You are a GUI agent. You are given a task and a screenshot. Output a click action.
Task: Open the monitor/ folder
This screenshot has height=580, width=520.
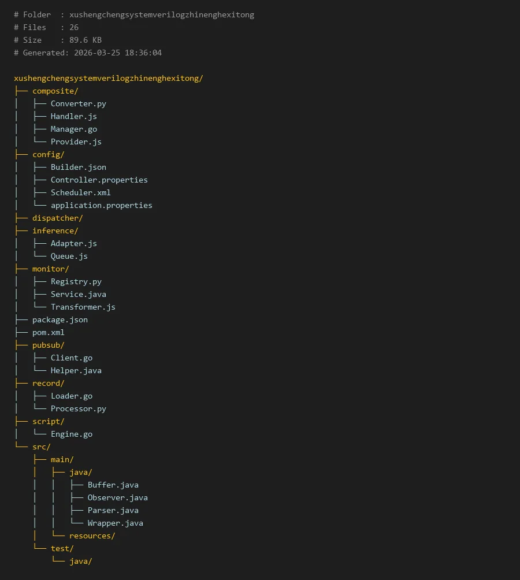[50, 269]
